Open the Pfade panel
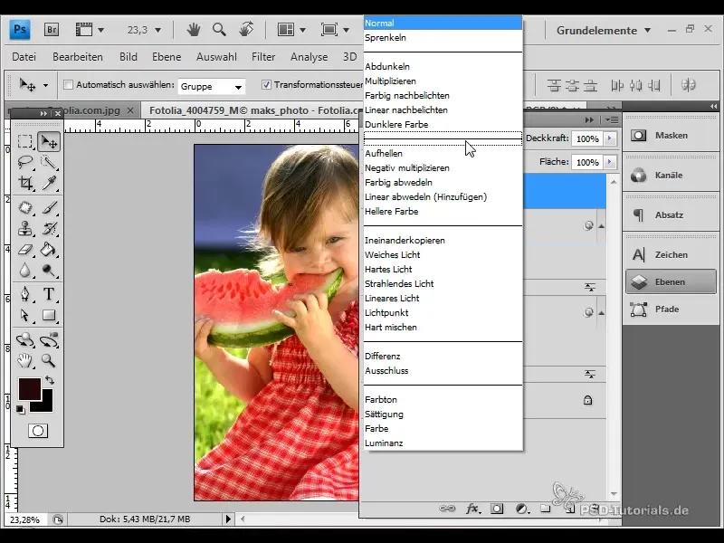This screenshot has width=724, height=543. coord(671,309)
